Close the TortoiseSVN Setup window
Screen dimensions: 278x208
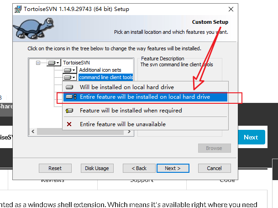(x=231, y=9)
